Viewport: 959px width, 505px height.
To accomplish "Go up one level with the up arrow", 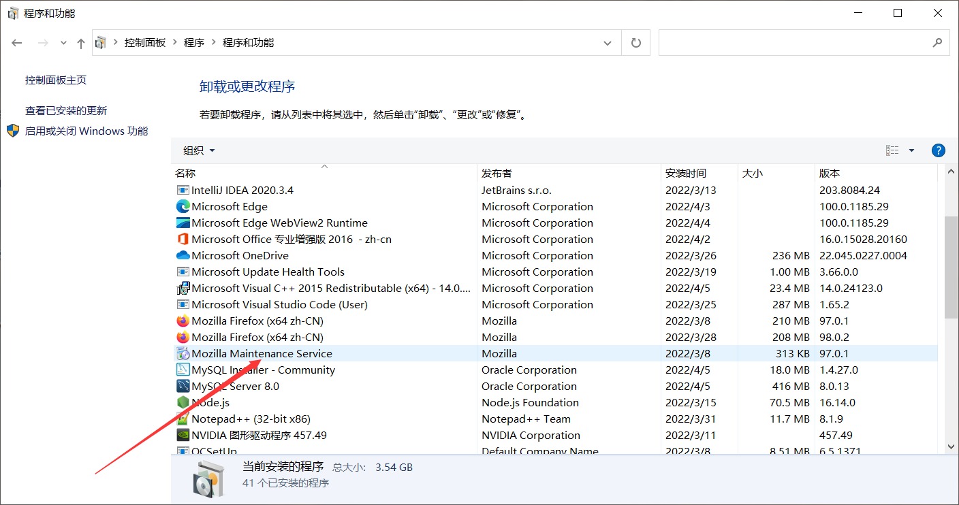I will click(81, 43).
